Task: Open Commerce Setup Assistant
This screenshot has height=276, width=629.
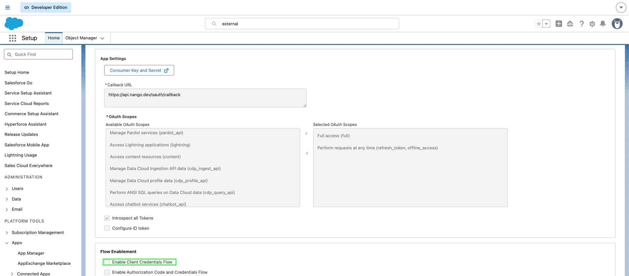Action: [x=31, y=114]
